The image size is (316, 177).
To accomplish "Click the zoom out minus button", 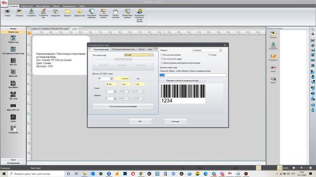I will 294,168.
